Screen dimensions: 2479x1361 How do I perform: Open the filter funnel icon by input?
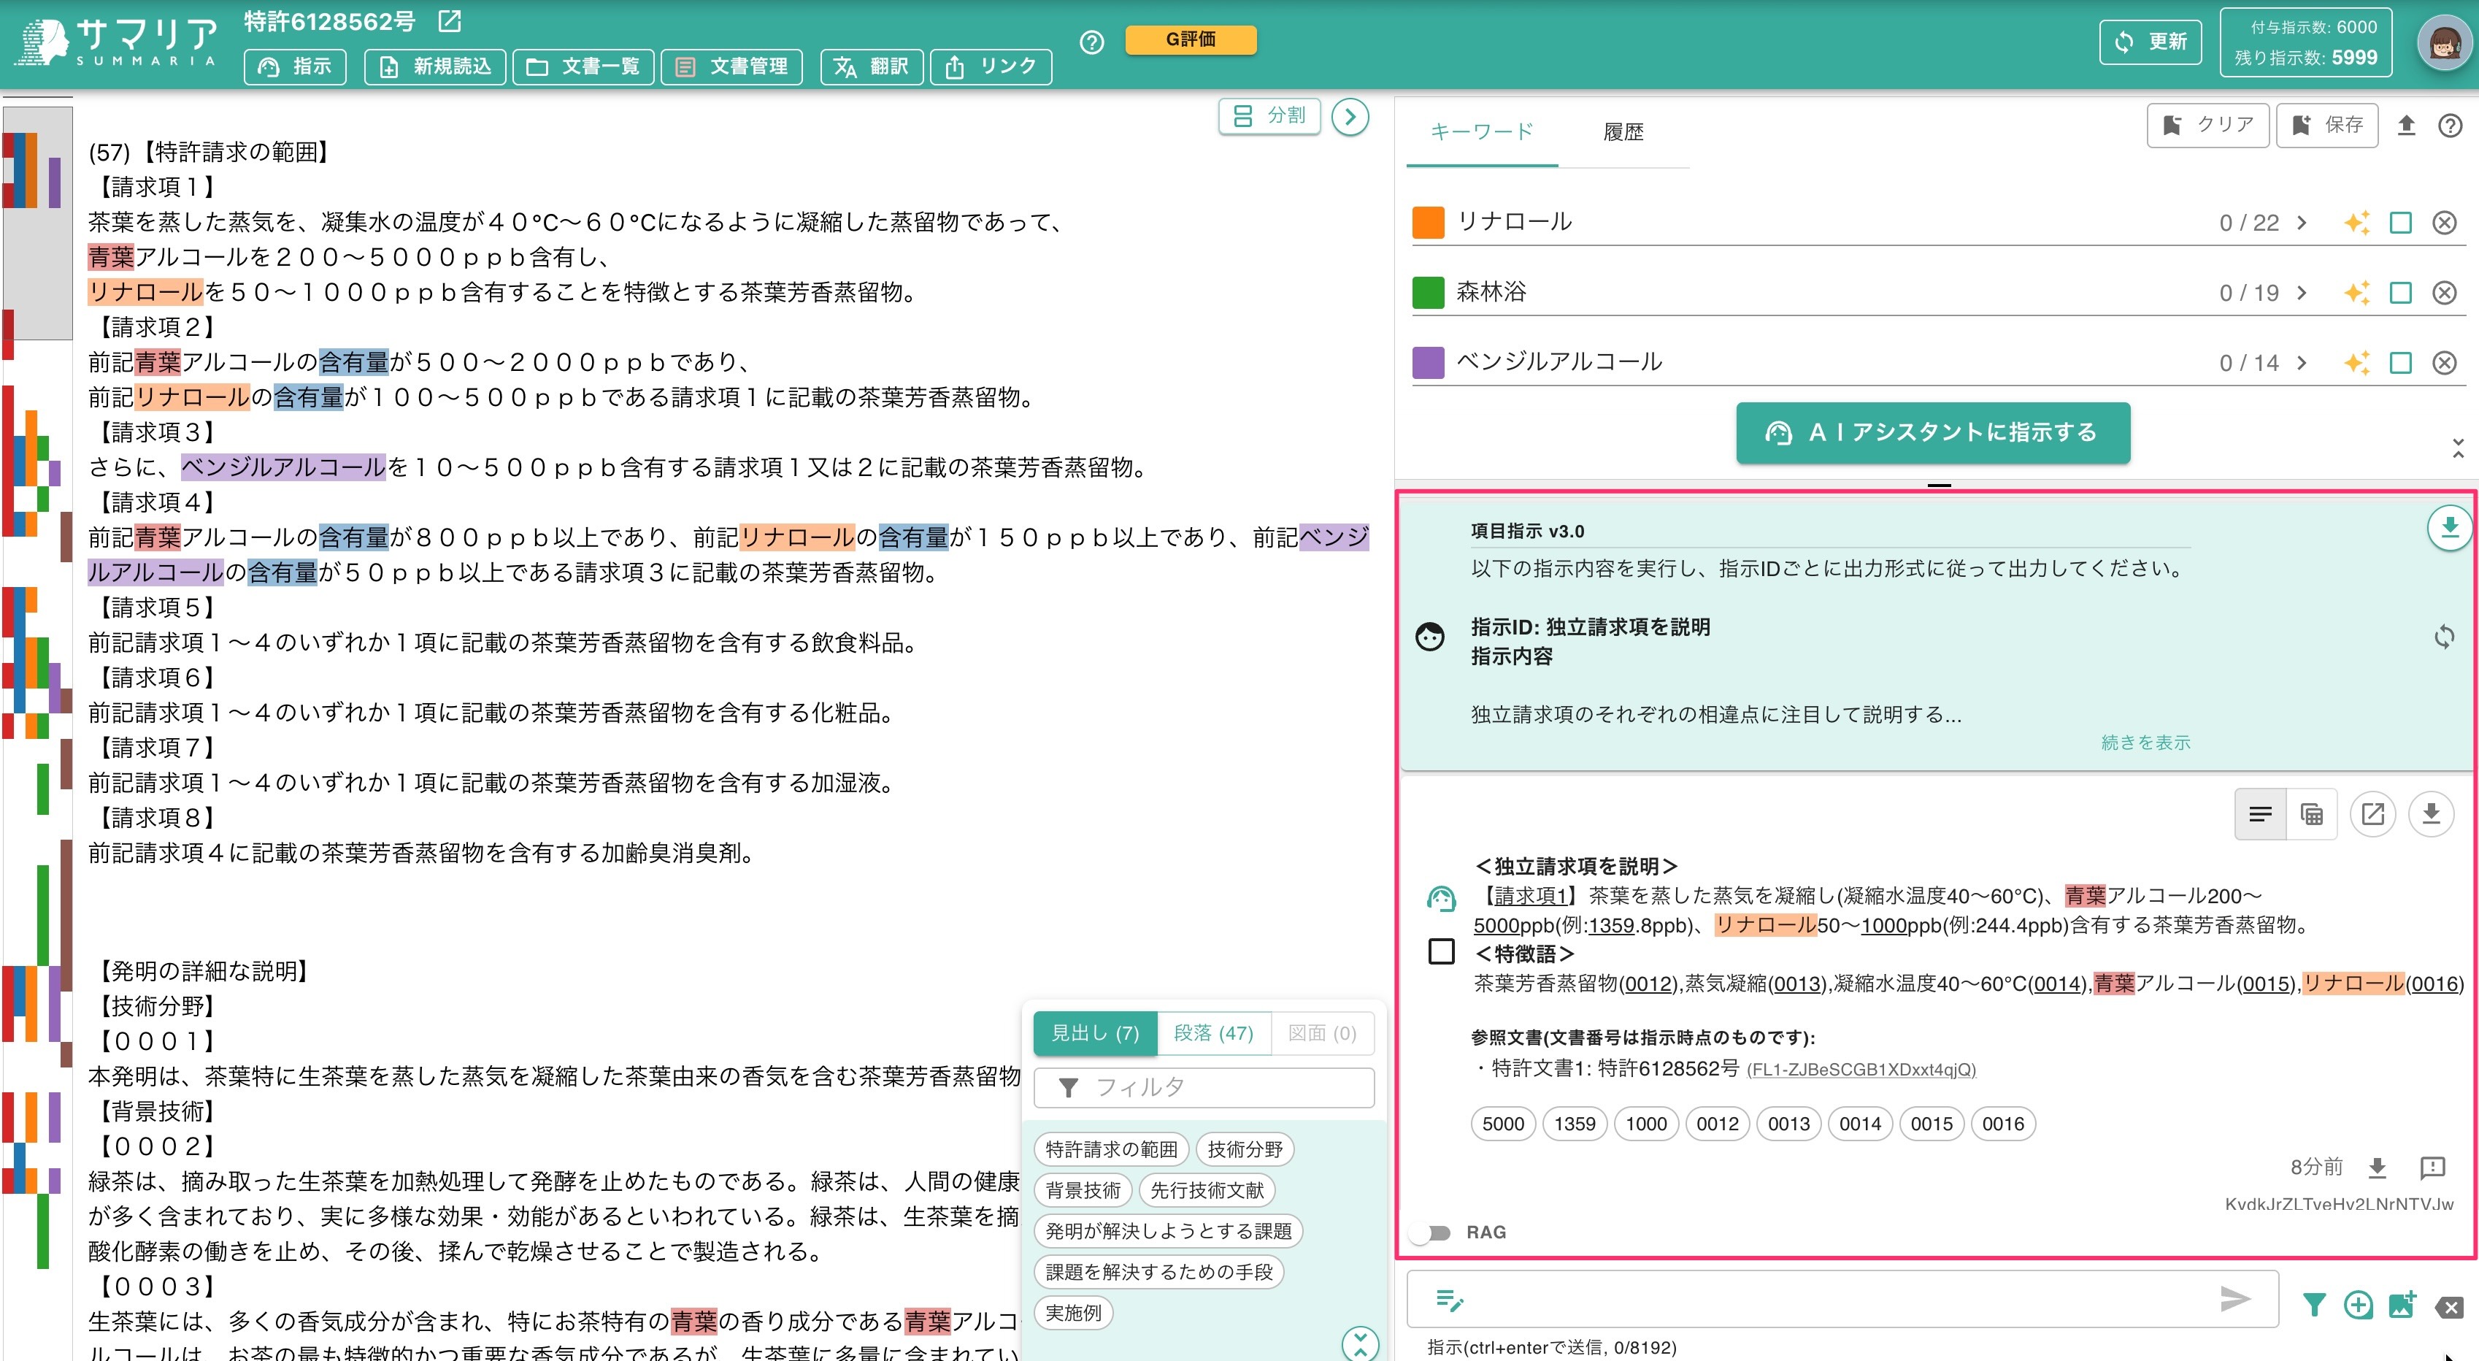[x=2315, y=1306]
